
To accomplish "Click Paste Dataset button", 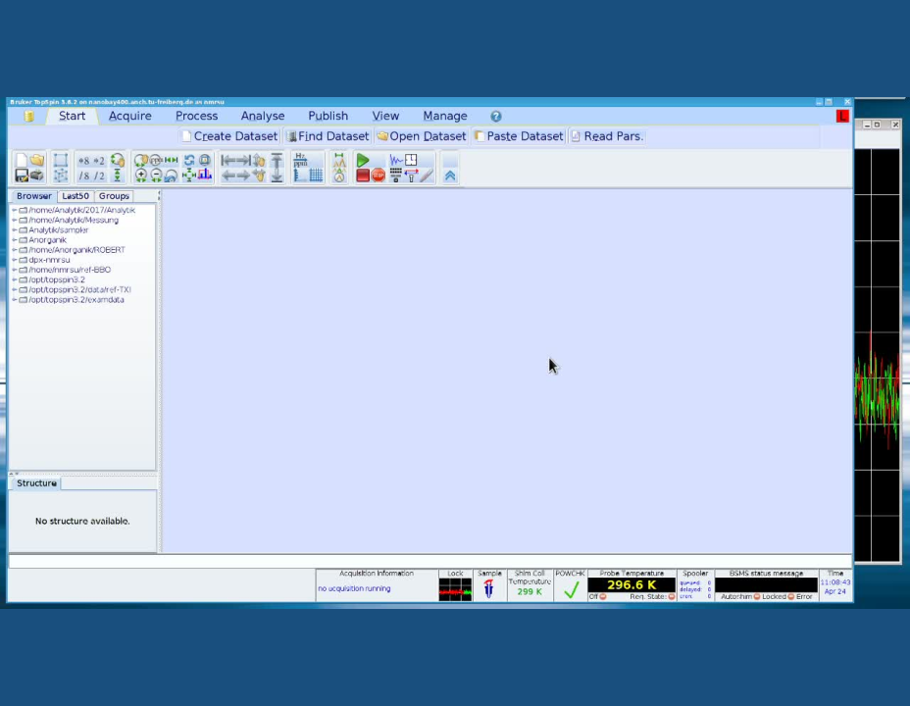I will (x=519, y=136).
